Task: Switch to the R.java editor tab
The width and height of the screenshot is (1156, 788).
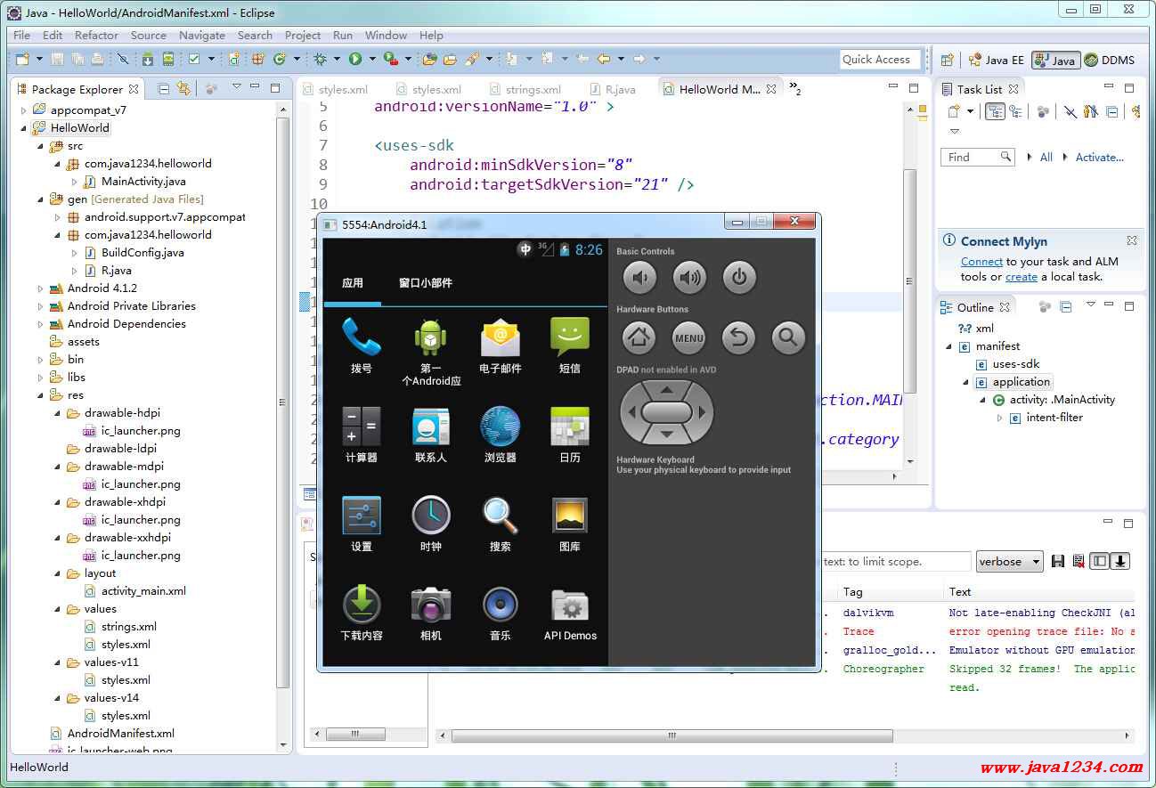Action: pos(613,89)
